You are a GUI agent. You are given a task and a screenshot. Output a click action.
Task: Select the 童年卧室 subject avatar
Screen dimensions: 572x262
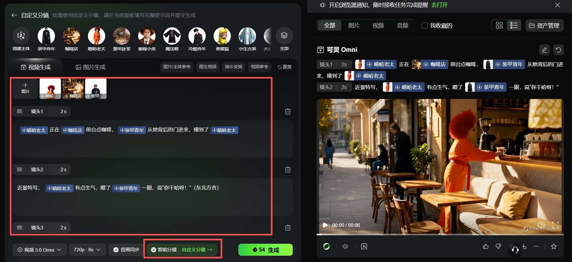click(x=122, y=36)
